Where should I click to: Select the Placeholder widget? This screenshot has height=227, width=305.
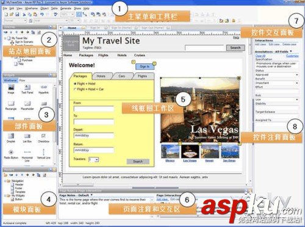(x=27, y=106)
